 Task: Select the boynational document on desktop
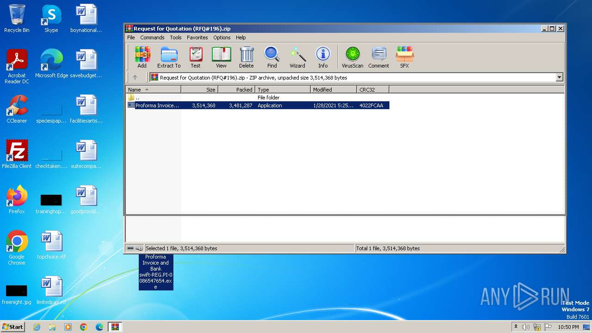point(86,18)
